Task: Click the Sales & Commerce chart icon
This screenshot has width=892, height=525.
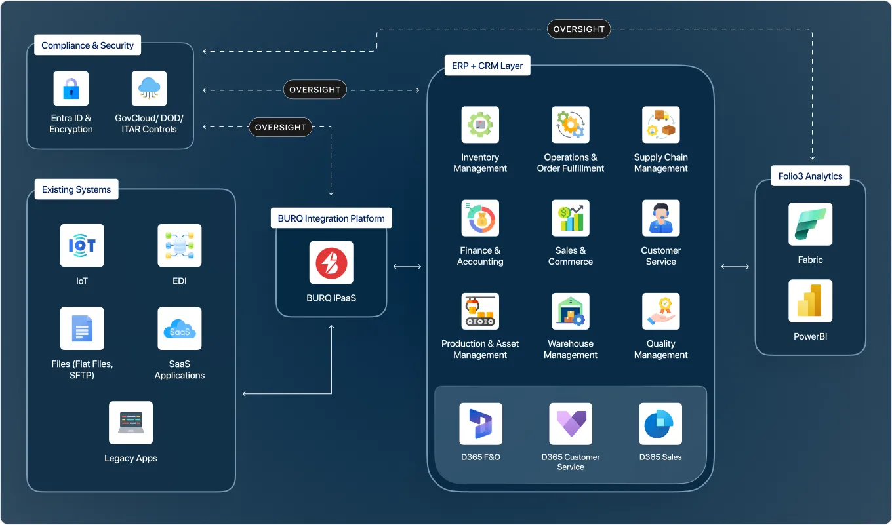Action: [x=571, y=218]
